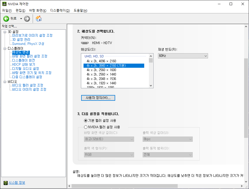
Task: Collapse the 3D 설정 tree node
Action: coord(5,32)
